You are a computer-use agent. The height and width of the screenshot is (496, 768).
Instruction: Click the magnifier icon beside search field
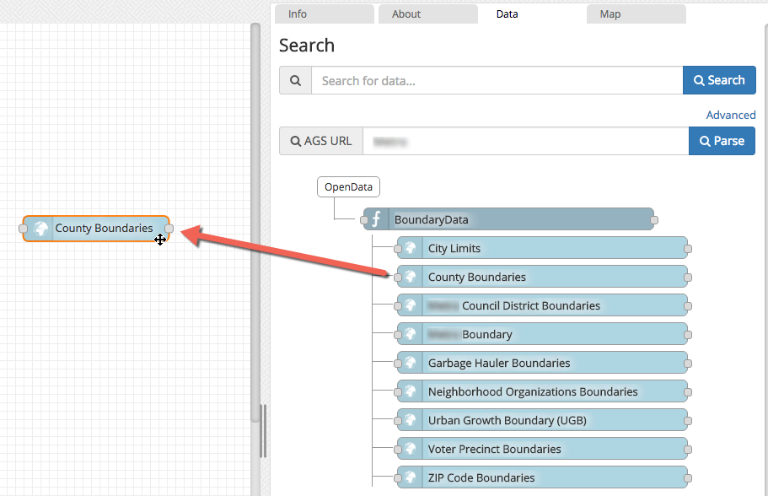coord(295,81)
